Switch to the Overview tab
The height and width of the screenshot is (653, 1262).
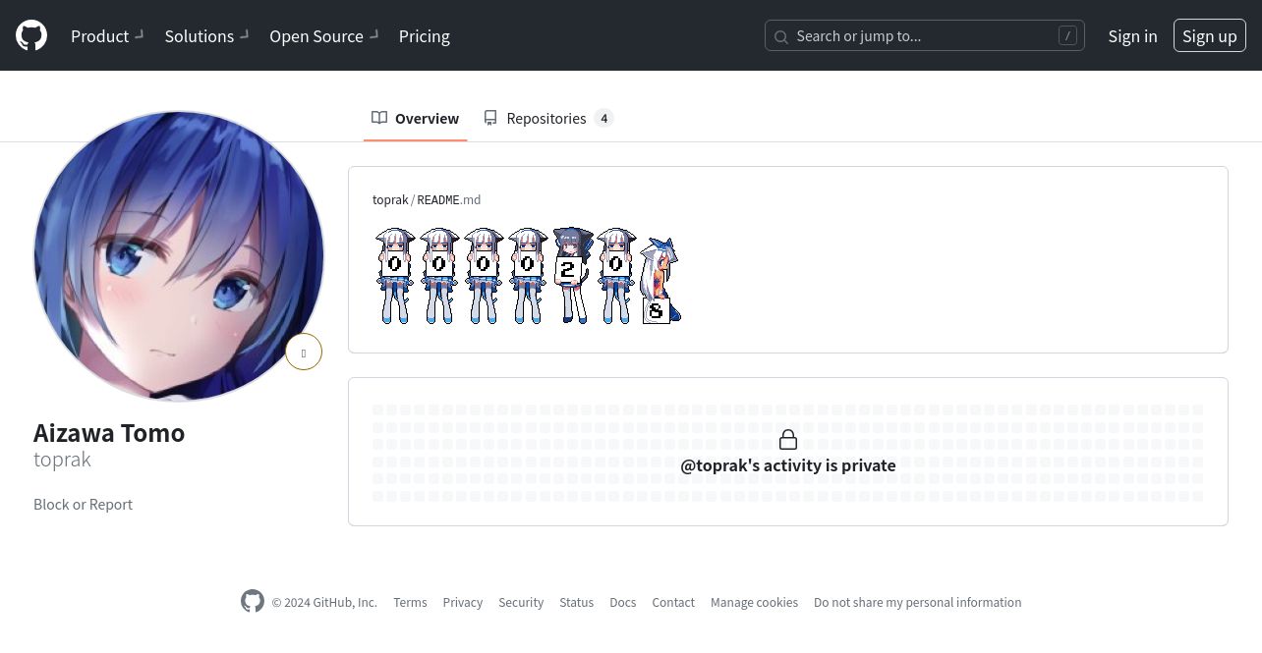[415, 118]
